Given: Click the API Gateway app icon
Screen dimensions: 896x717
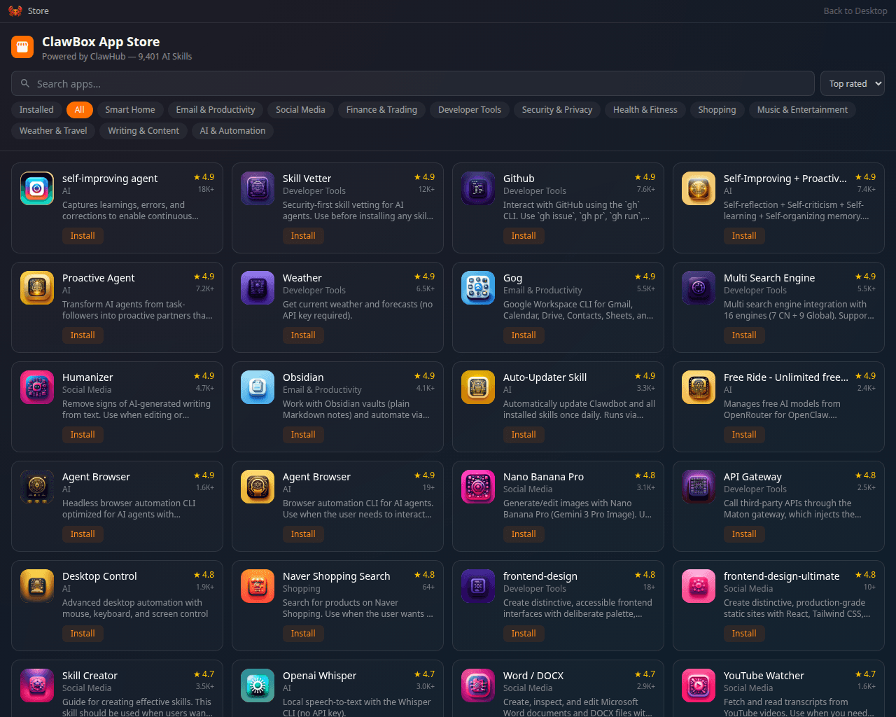Looking at the screenshot, I should (x=699, y=487).
